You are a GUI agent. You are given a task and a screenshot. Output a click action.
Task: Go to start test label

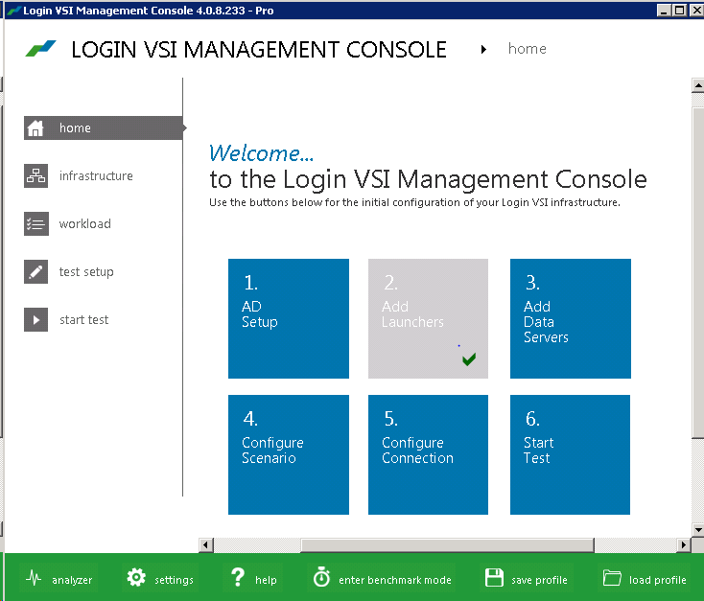84,319
